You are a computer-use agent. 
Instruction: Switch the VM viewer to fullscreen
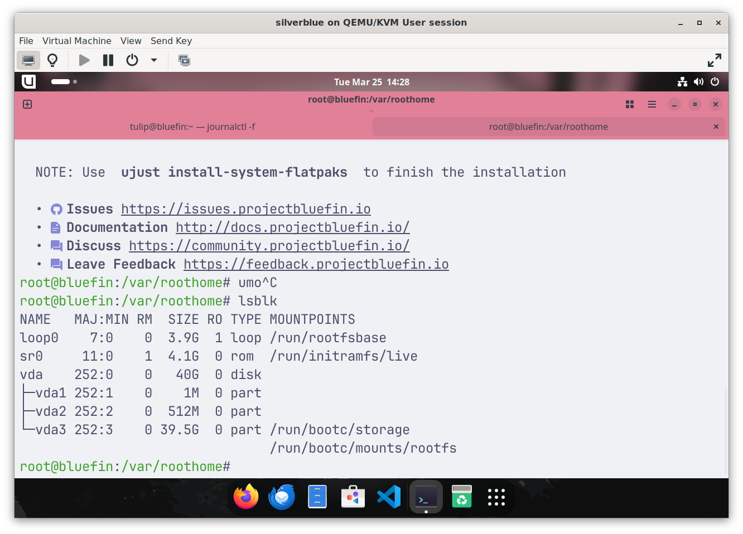tap(715, 60)
